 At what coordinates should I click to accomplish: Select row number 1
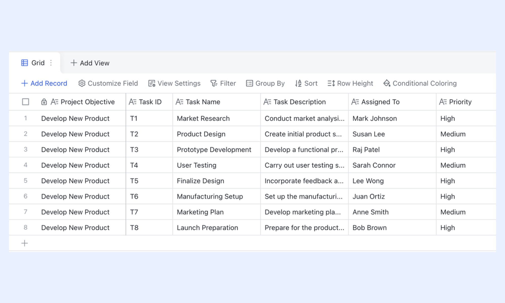(x=26, y=118)
